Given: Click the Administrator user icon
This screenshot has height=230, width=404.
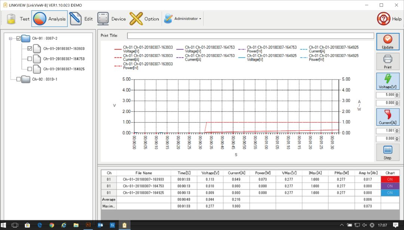Looking at the screenshot, I should 168,19.
